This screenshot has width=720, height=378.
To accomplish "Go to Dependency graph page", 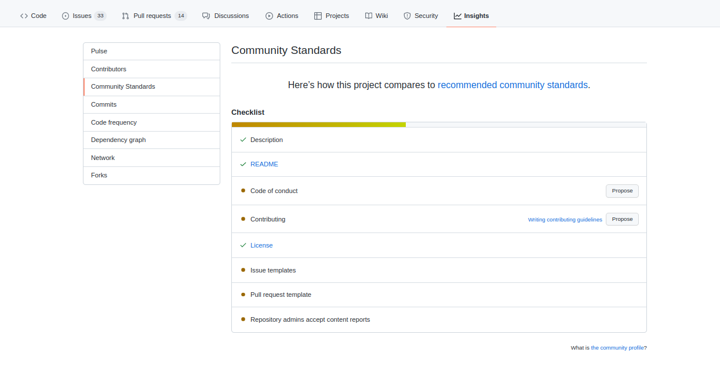I will click(118, 140).
